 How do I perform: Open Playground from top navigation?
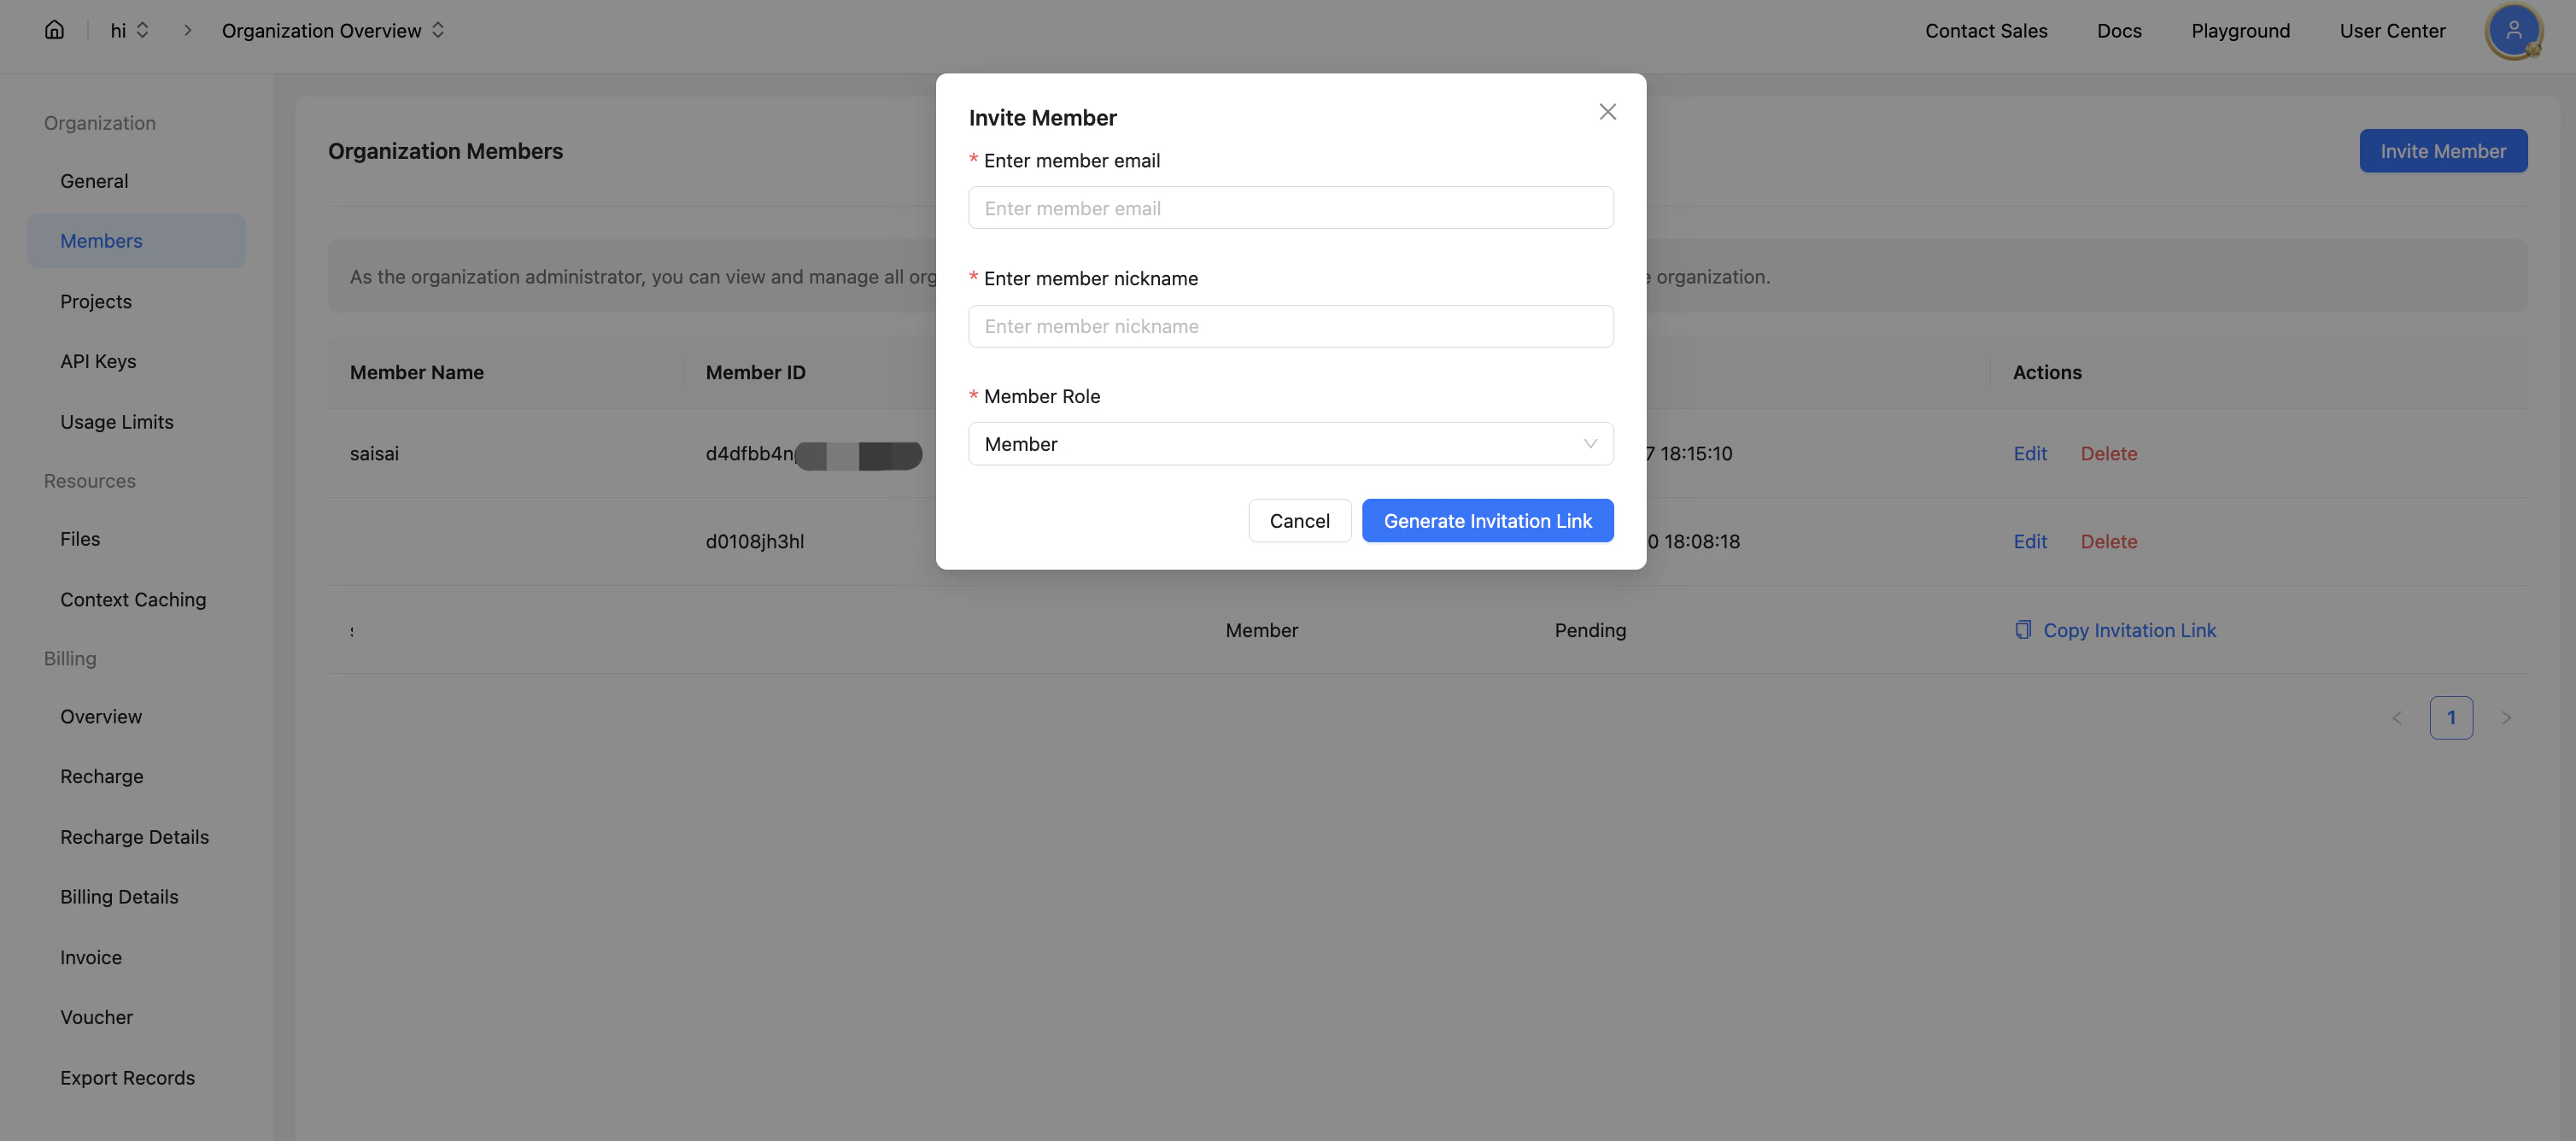pyautogui.click(x=2240, y=31)
